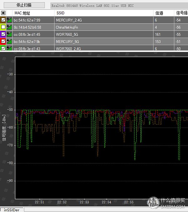Viewport: 188px width, 212px height.
Task: Uncheck the red MERCURY_5G checkbox
Action: tap(3, 41)
